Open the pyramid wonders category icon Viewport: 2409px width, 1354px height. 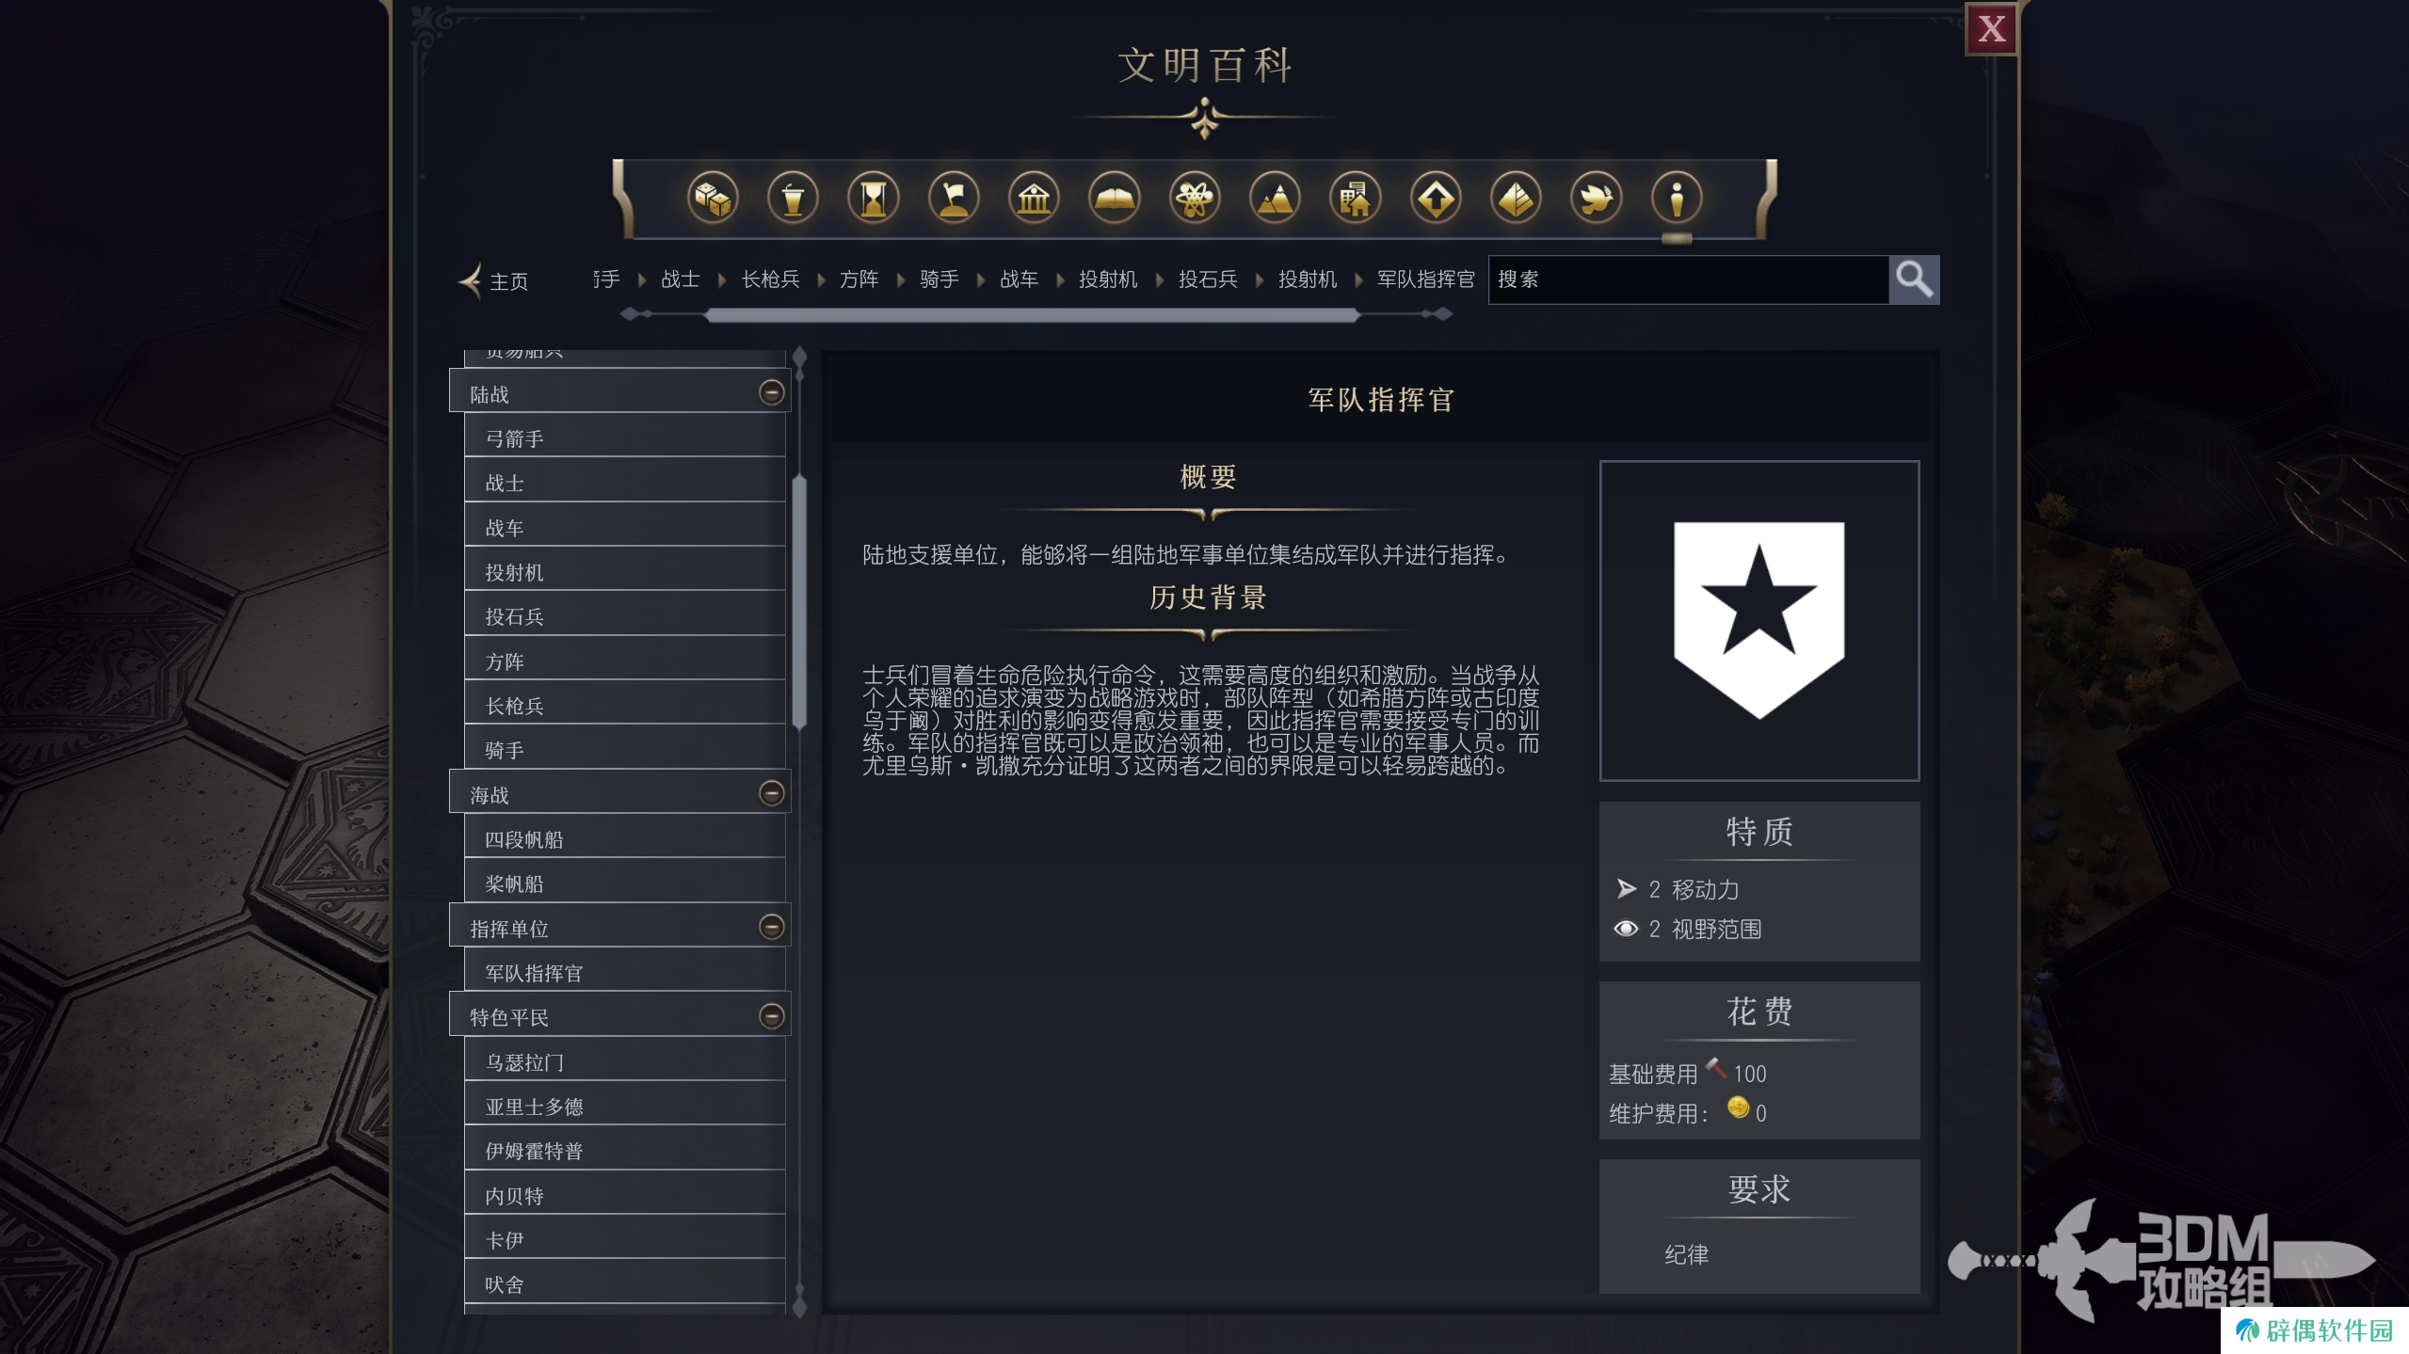[1516, 199]
